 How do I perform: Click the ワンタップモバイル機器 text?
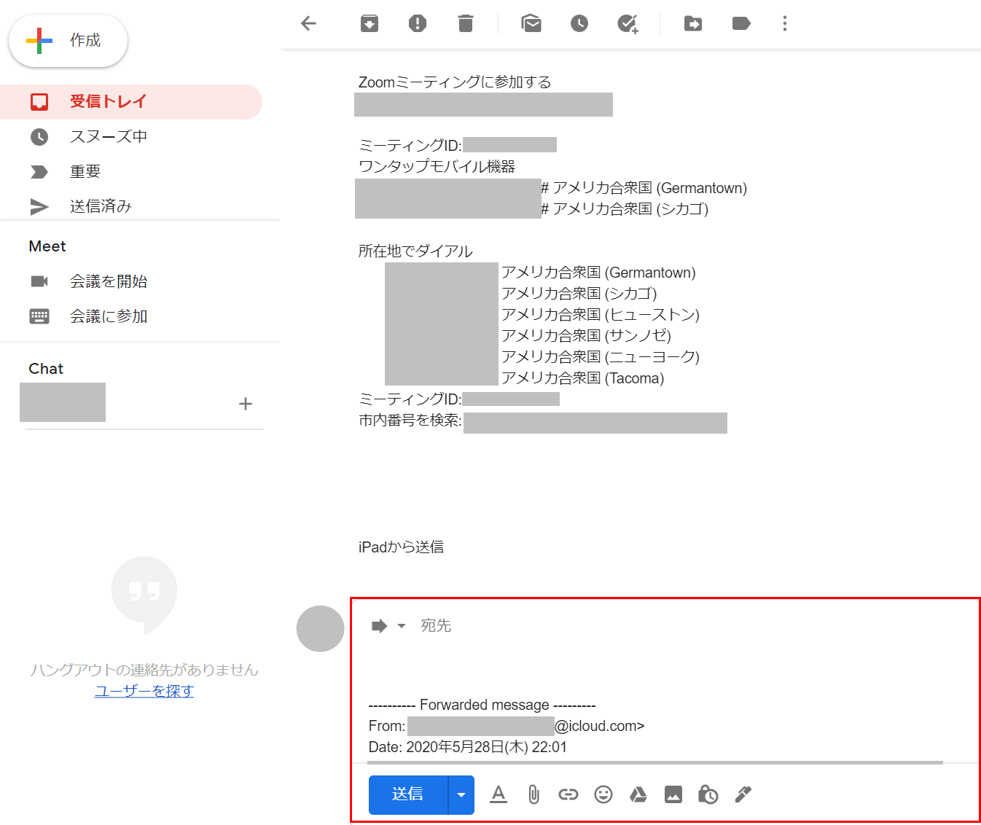437,167
